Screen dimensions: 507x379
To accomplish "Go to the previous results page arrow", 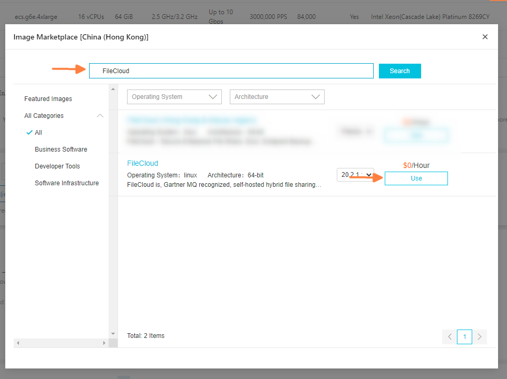I will (450, 337).
